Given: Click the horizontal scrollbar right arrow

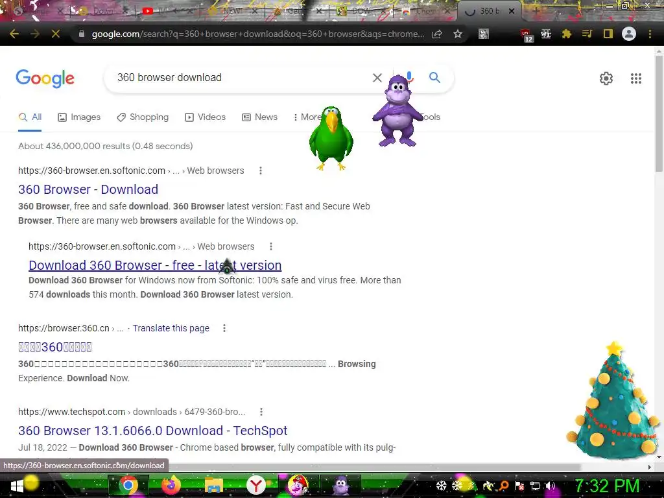Looking at the screenshot, I should click(x=650, y=467).
